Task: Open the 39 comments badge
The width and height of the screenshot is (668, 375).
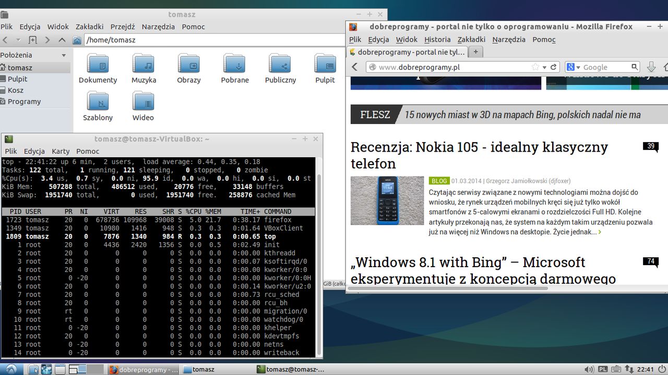Action: [x=651, y=146]
